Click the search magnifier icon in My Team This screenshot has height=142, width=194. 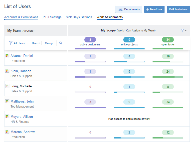(61, 43)
